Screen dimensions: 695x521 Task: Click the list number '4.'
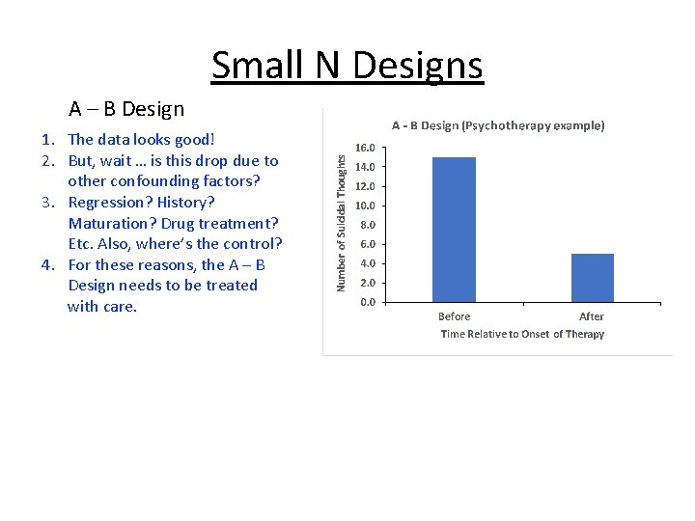pyautogui.click(x=48, y=265)
